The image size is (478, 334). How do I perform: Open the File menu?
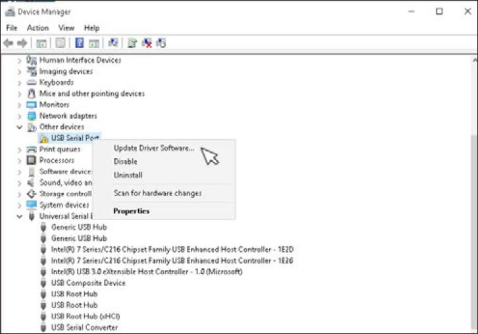tap(12, 28)
